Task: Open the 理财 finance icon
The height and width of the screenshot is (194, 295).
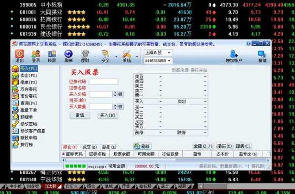Action: coord(85,56)
